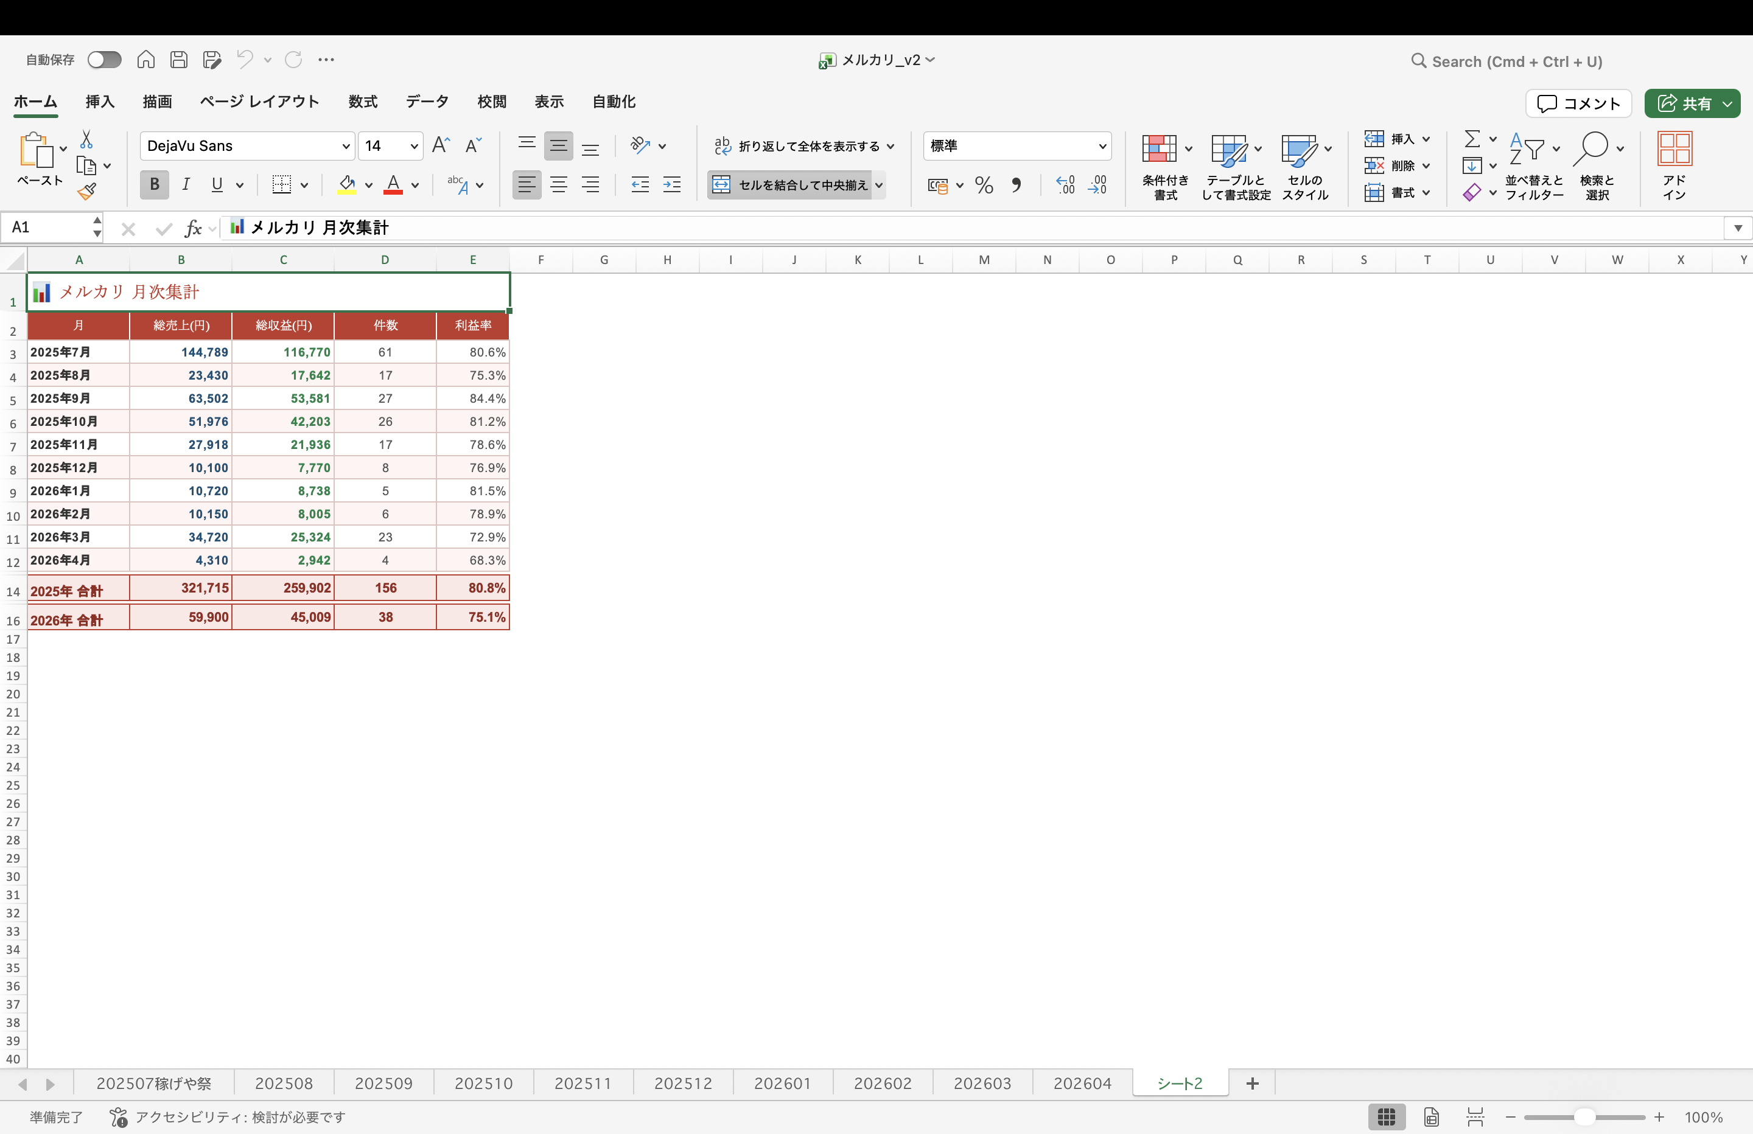This screenshot has height=1134, width=1753.
Task: Click the zoom in plus button
Action: pyautogui.click(x=1659, y=1117)
